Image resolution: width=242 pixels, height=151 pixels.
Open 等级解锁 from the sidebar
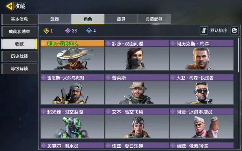pyautogui.click(x=19, y=69)
